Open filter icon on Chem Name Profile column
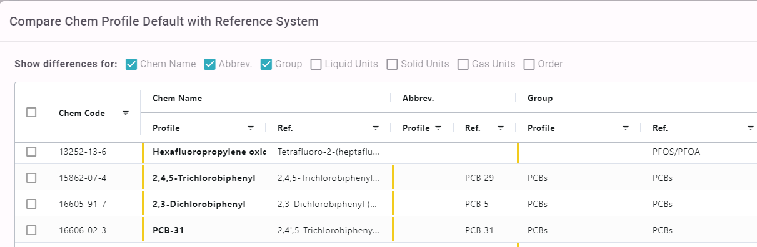The image size is (757, 247). pos(251,128)
